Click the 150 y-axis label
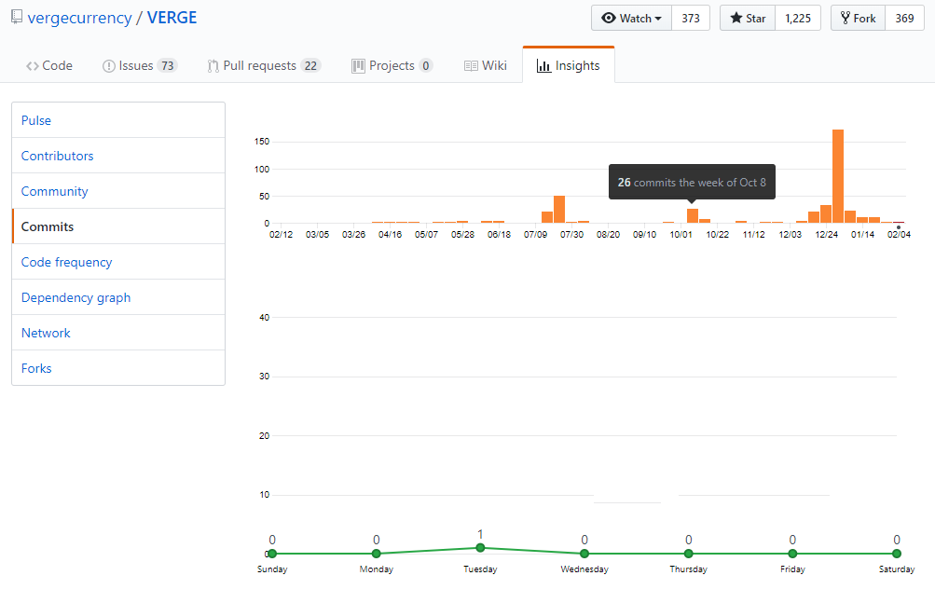The width and height of the screenshot is (935, 603). click(x=262, y=142)
